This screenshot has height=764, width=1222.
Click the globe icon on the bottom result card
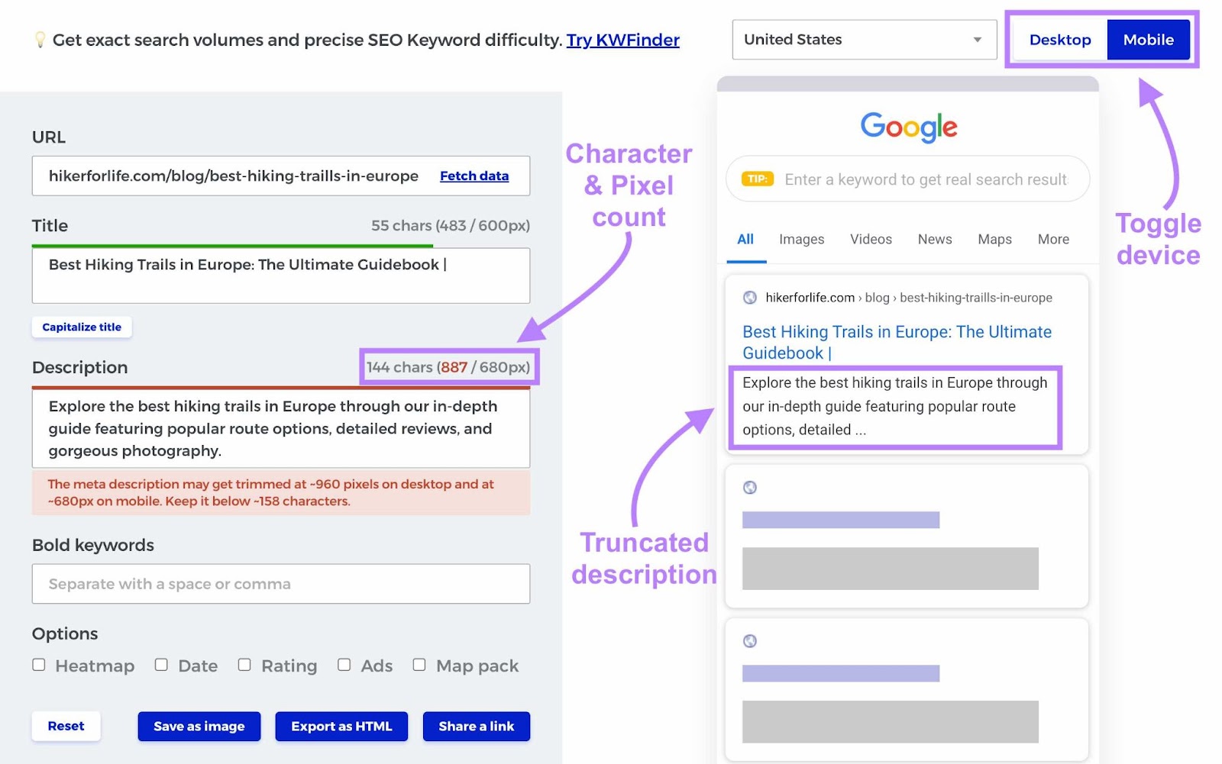(x=751, y=641)
